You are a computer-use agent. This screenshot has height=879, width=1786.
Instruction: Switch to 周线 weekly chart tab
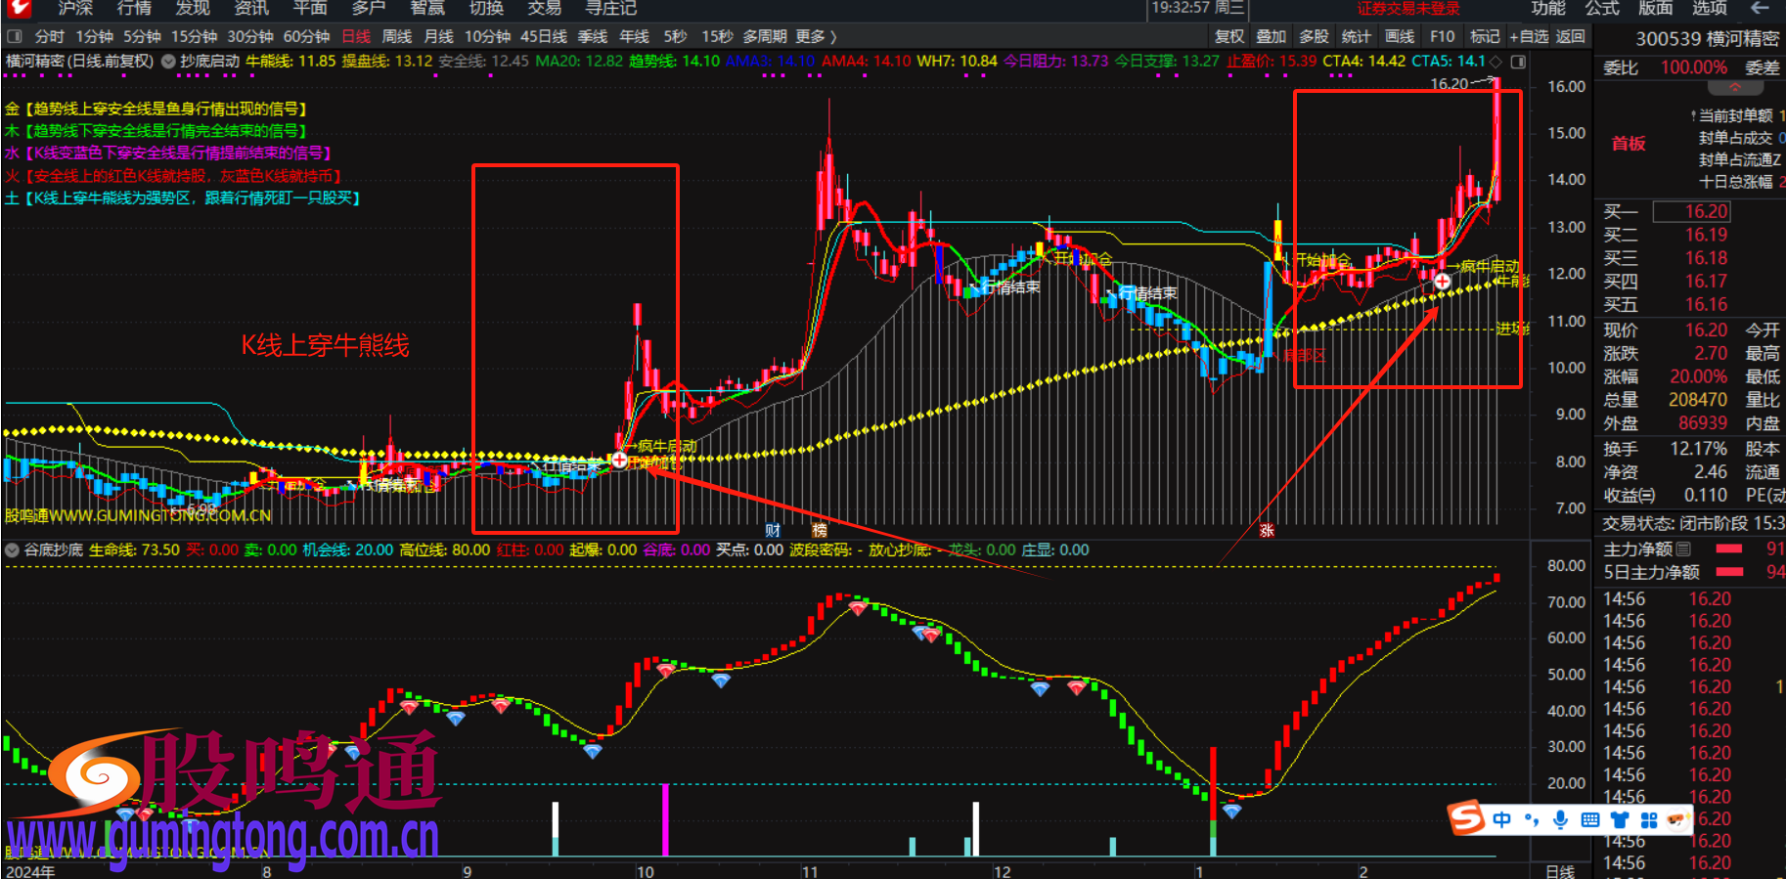click(x=396, y=36)
